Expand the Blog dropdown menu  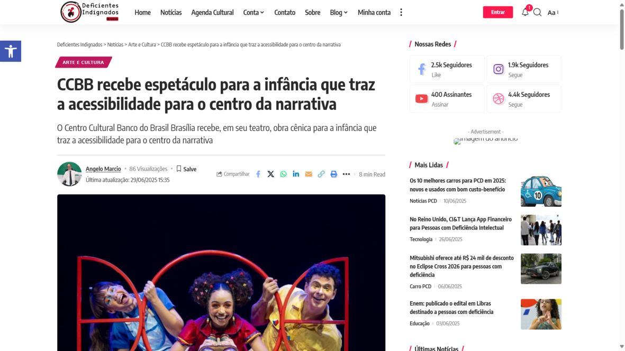point(339,12)
